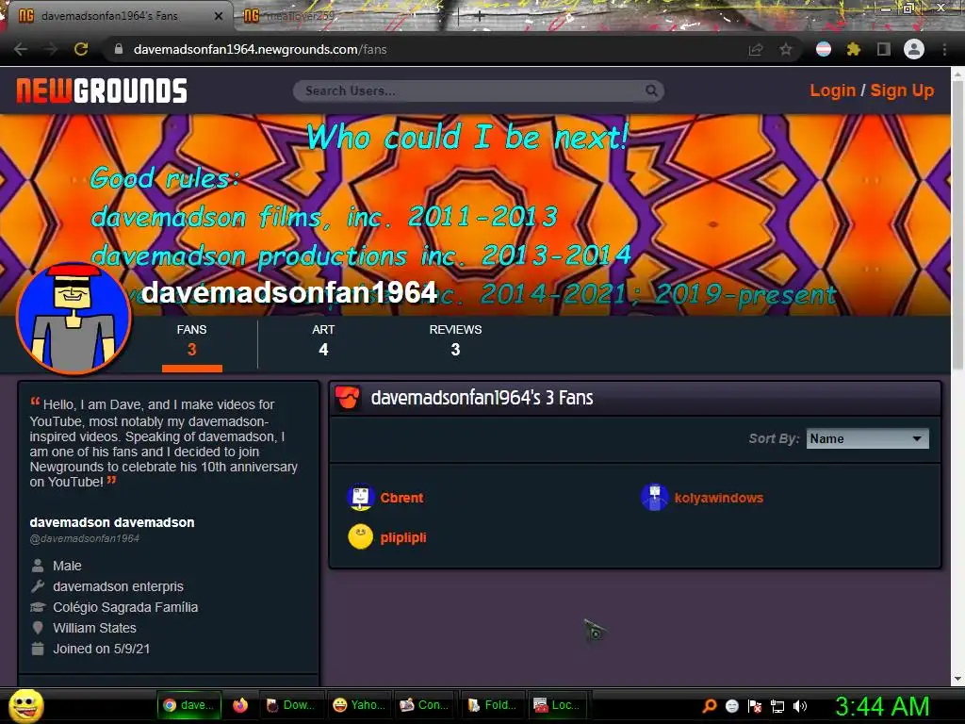
Task: Click the Login link
Action: pos(832,90)
